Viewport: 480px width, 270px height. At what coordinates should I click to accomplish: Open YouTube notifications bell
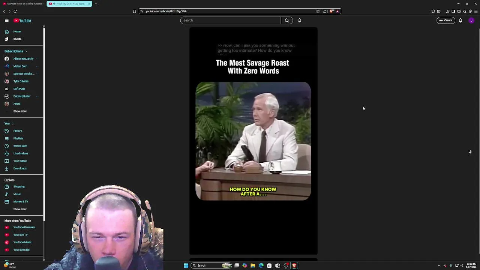460,20
